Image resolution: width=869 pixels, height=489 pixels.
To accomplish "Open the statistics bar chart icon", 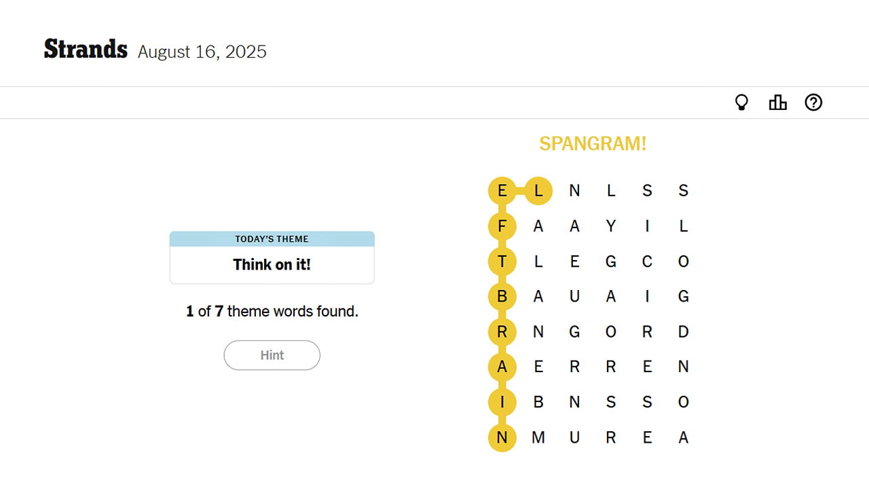I will [777, 103].
